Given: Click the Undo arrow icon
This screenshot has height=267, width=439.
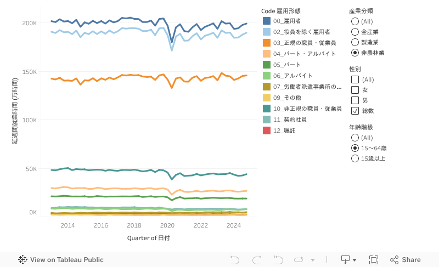Looking at the screenshot, I should pyautogui.click(x=235, y=260).
